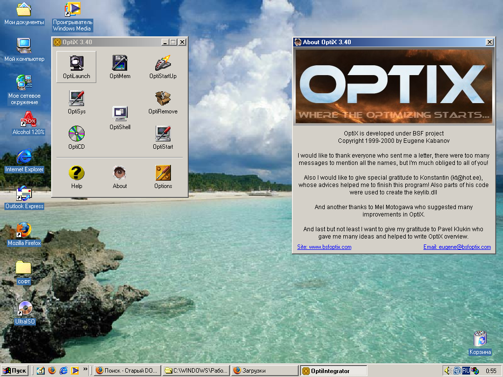This screenshot has width=503, height=377.
Task: Open the Пуск start menu
Action: coord(15,371)
